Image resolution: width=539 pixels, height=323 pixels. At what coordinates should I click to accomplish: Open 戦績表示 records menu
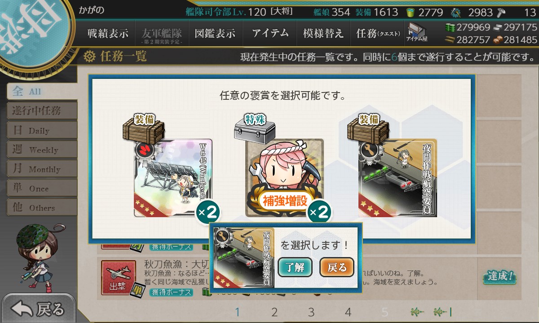(107, 33)
